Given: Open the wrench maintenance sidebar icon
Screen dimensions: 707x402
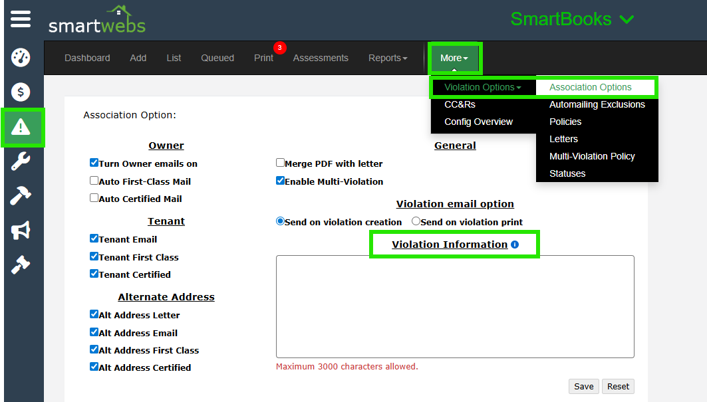Looking at the screenshot, I should [x=21, y=161].
